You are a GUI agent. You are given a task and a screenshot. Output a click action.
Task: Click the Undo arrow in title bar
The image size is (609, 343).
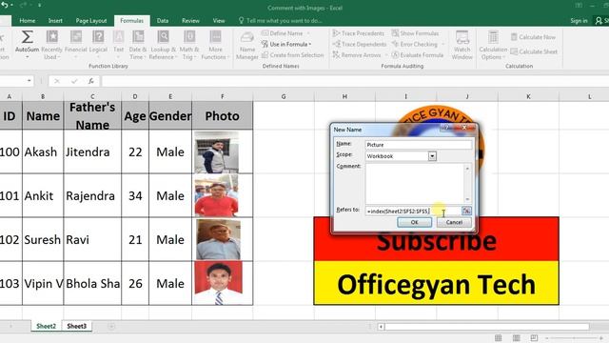pyautogui.click(x=5, y=5)
